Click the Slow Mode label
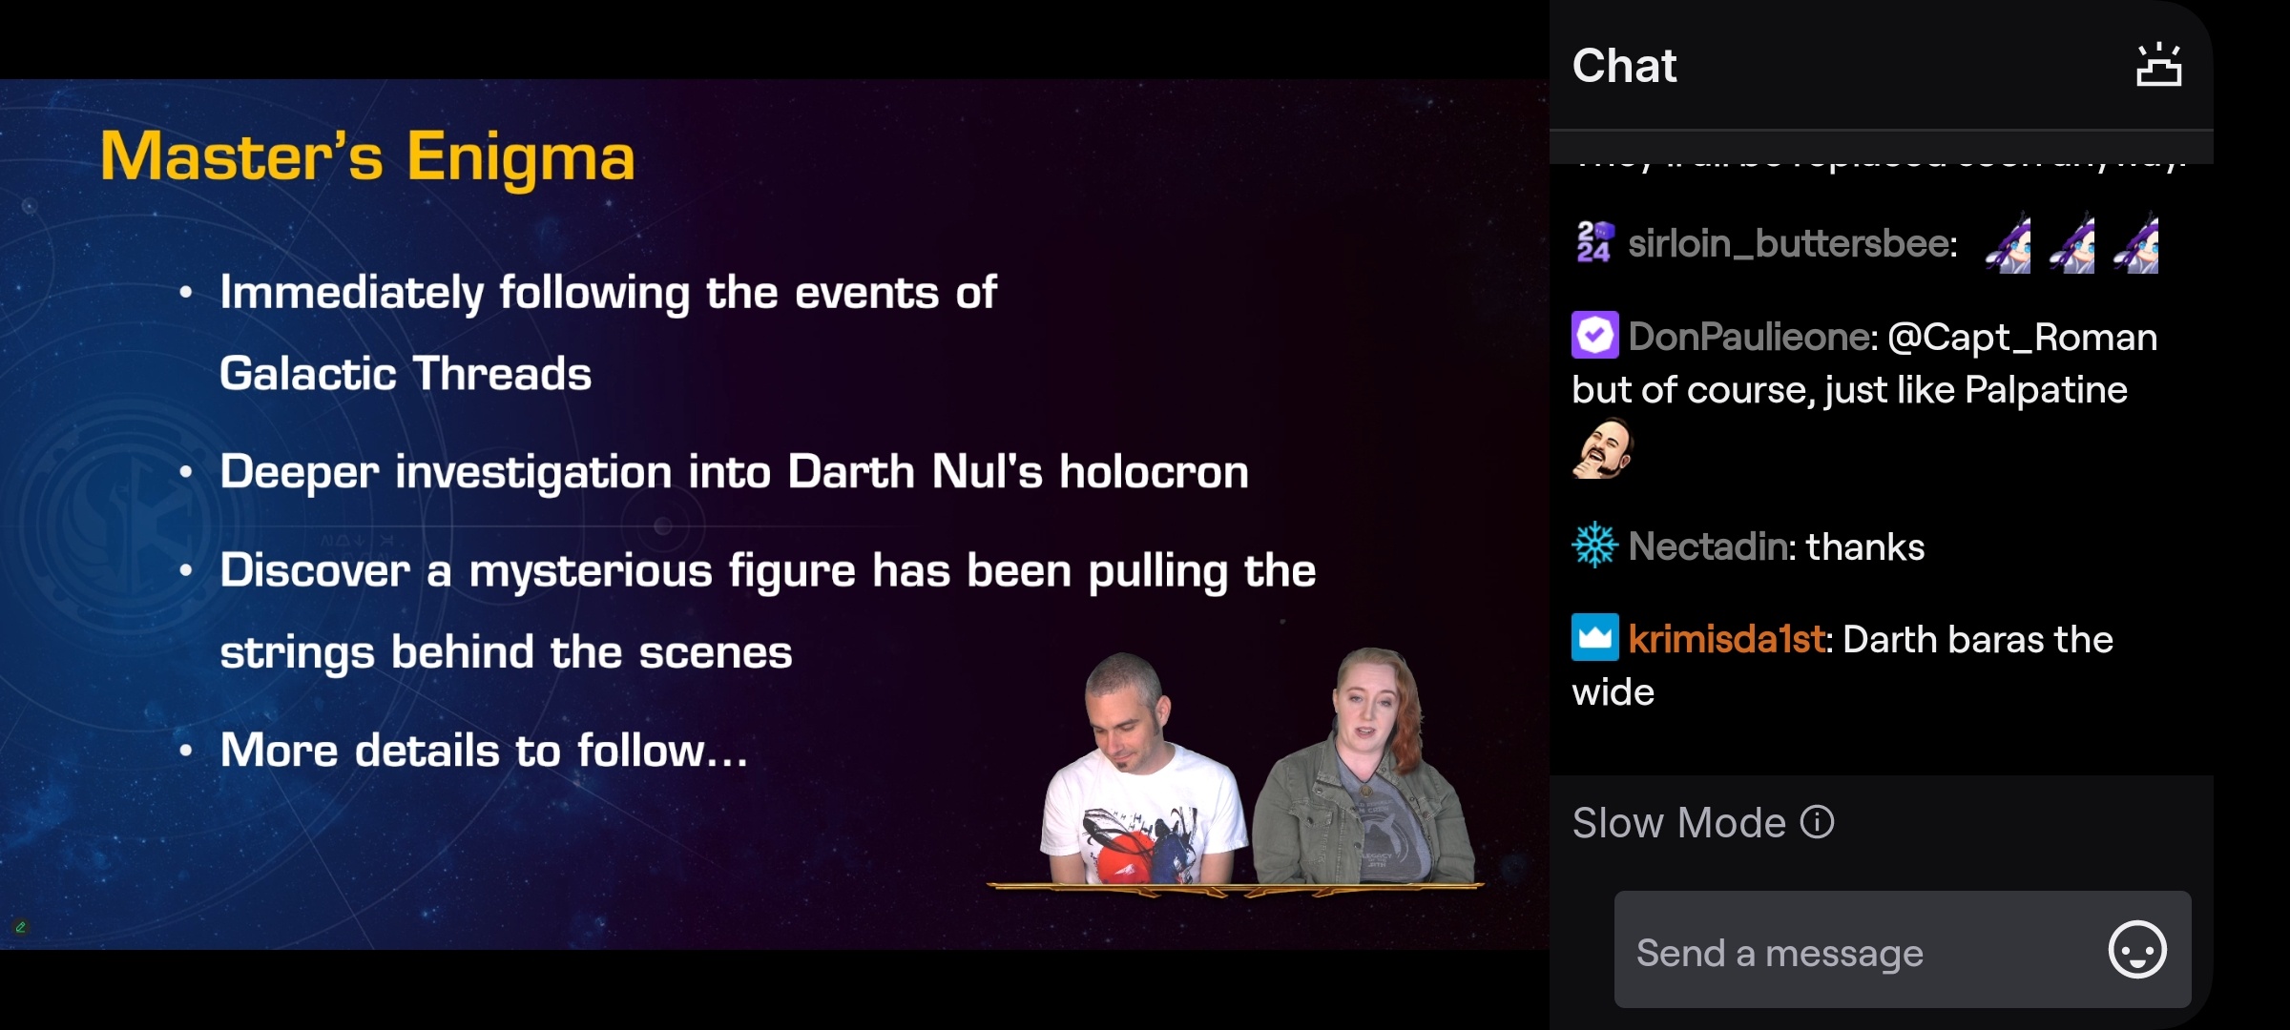2290x1030 pixels. coord(1678,822)
